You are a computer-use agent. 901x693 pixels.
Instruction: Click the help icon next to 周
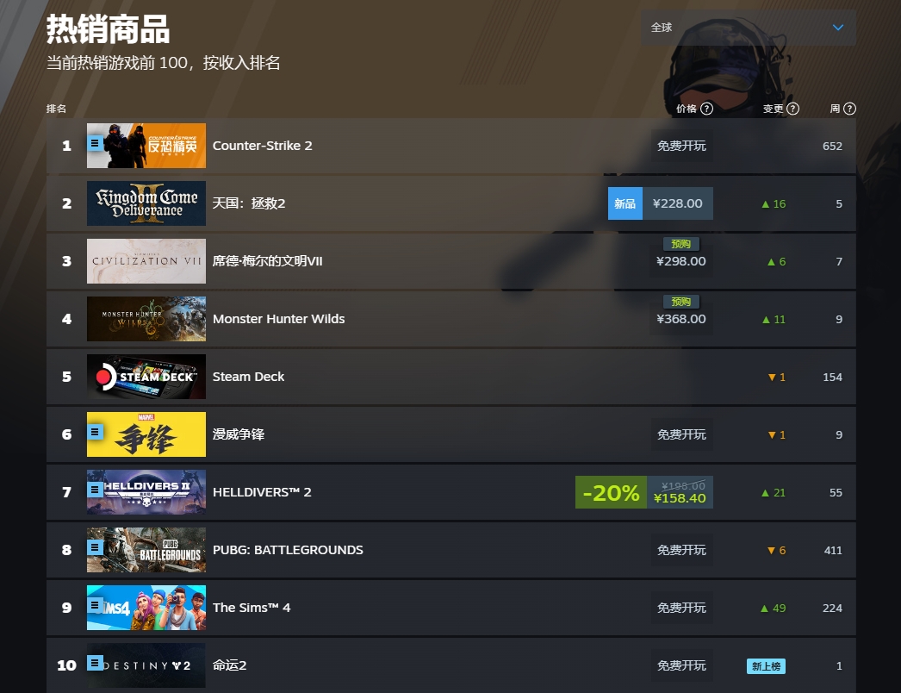(850, 109)
